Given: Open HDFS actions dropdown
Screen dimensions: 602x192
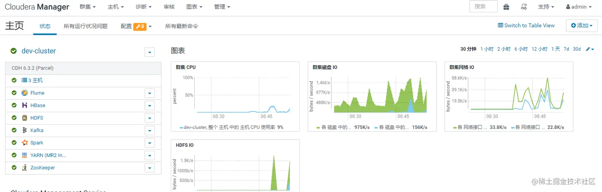Looking at the screenshot, I should point(149,118).
